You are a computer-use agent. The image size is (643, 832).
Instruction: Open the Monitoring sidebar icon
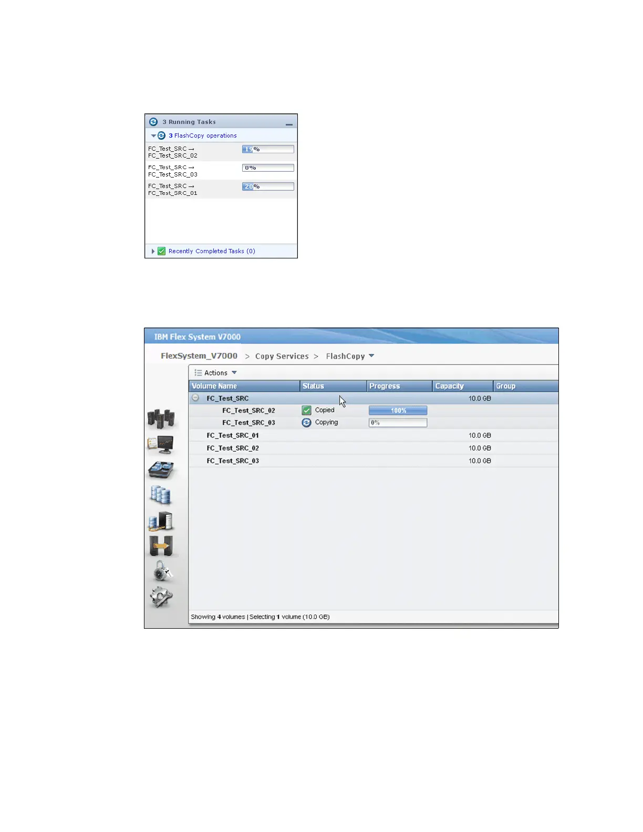161,444
